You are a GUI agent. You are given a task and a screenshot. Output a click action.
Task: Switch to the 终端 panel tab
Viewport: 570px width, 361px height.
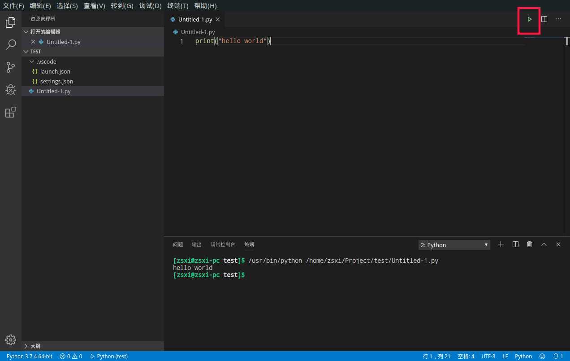[x=249, y=244]
